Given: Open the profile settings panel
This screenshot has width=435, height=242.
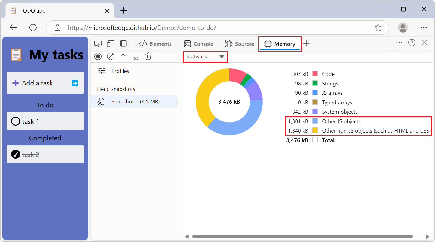Looking at the screenshot, I should pyautogui.click(x=101, y=71).
